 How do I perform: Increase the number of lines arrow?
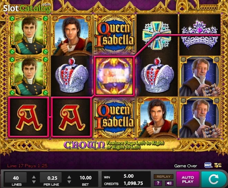[34, 177]
